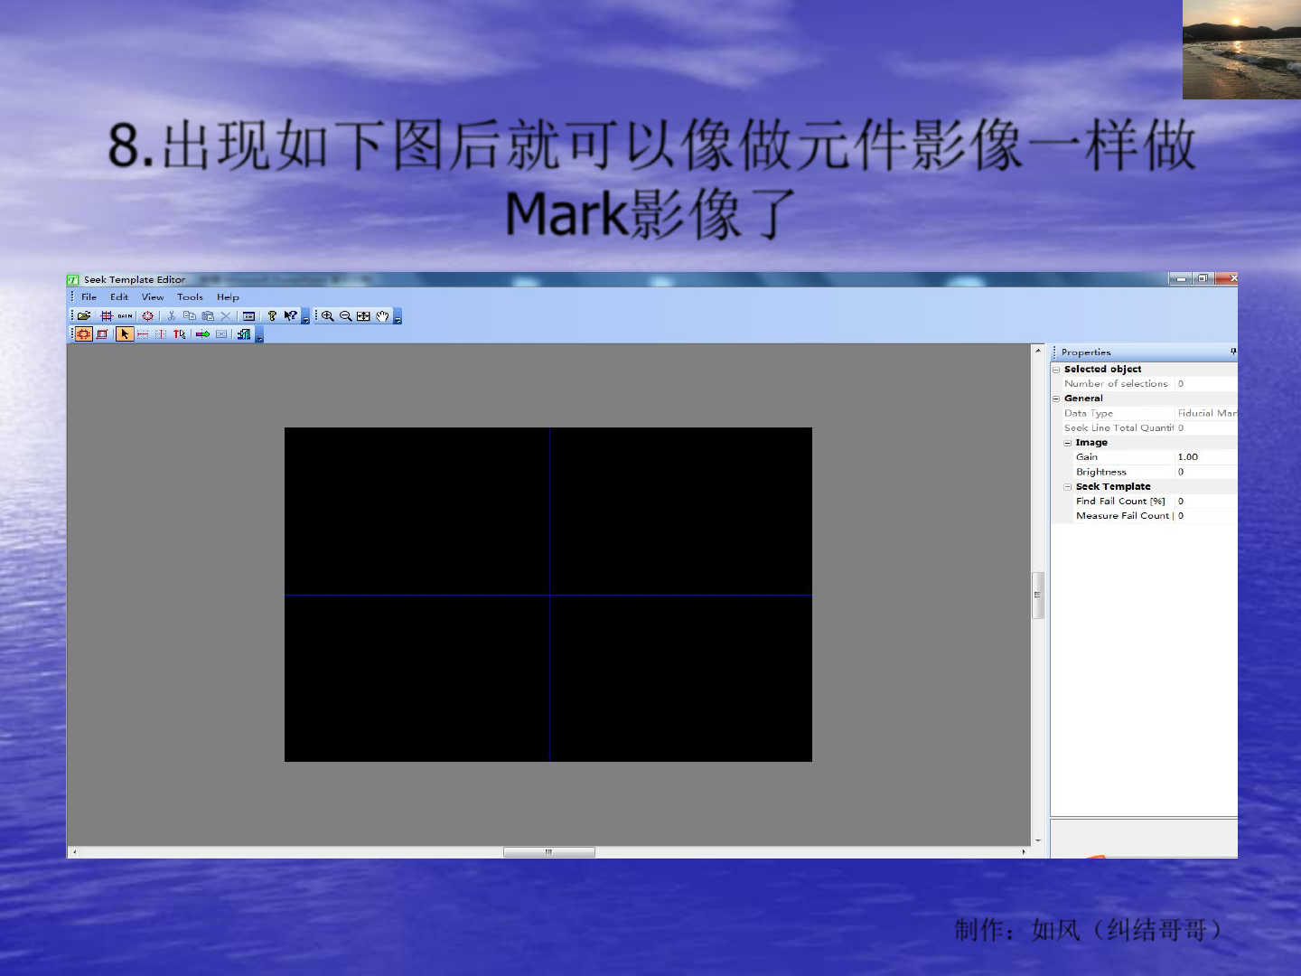Click the red up-arrow with cursor tool
Viewport: 1301px width, 976px height.
click(179, 334)
